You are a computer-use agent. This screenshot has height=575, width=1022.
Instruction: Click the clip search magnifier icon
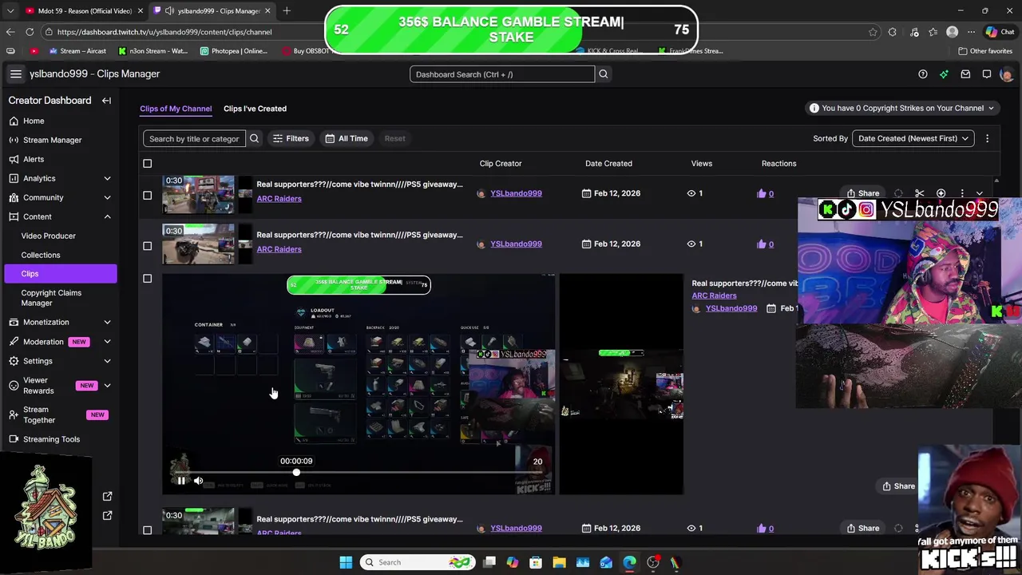point(254,138)
